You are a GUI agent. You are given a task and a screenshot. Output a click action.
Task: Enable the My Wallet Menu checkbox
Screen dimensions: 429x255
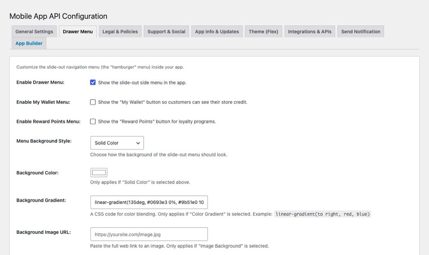tap(93, 102)
